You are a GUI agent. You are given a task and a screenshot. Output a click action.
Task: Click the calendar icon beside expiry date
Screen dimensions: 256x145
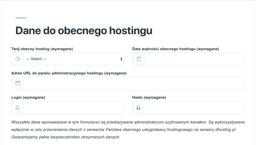(139, 59)
